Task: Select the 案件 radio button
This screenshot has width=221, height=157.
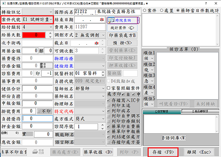Action: coord(145,10)
